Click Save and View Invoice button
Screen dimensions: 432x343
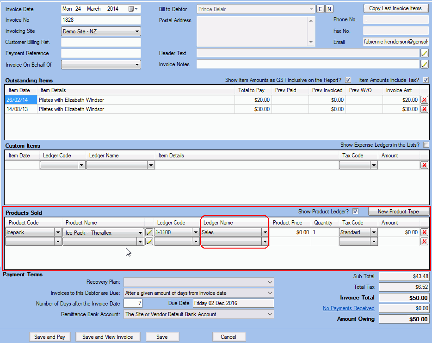[107, 337]
